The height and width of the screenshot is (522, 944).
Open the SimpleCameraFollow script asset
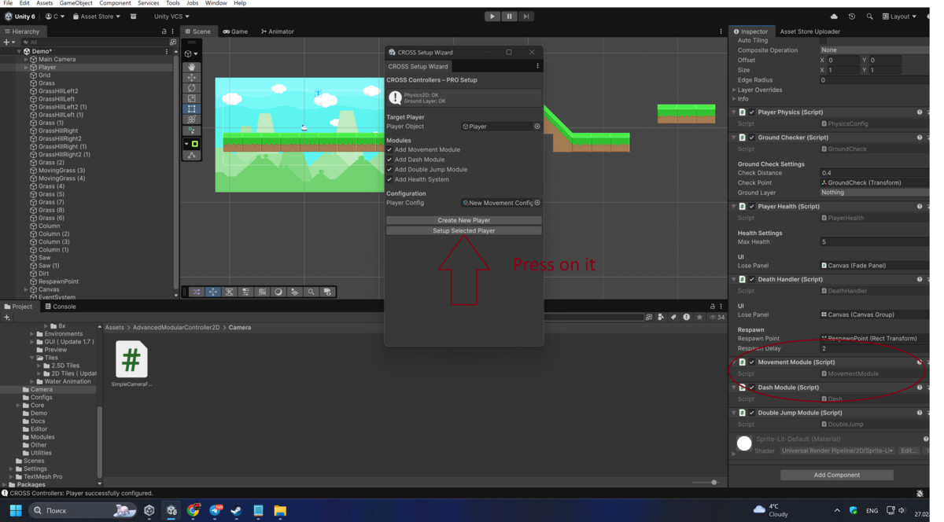click(x=131, y=364)
